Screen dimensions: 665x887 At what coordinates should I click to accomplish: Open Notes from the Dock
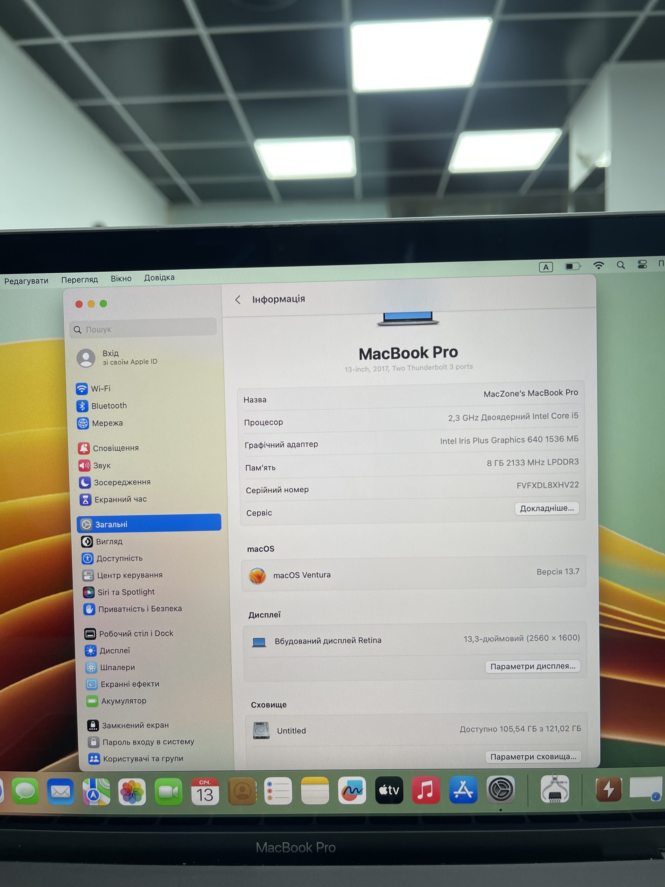coord(314,790)
